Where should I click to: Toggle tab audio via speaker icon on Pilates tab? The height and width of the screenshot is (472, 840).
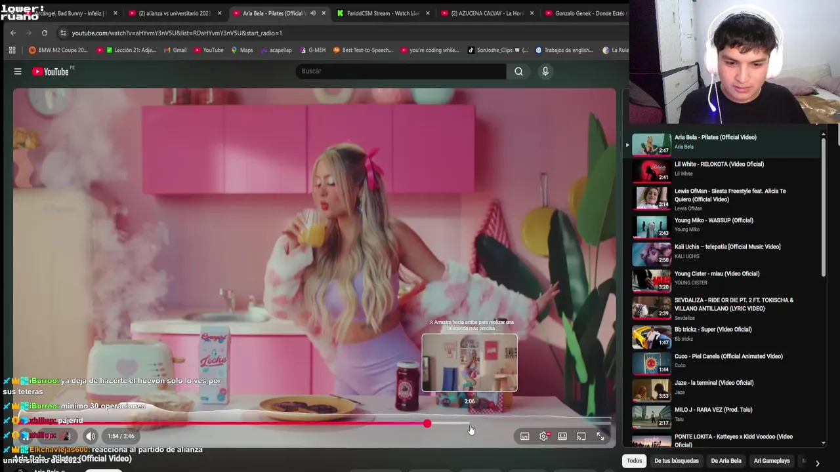click(313, 13)
